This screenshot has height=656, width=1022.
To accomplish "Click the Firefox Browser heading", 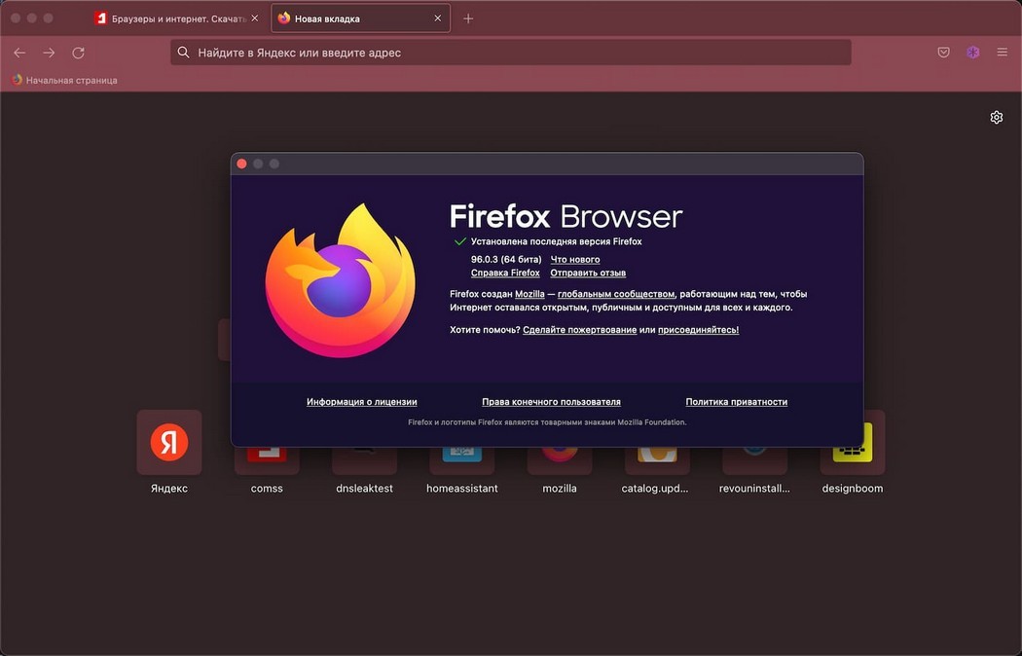I will pos(566,216).
